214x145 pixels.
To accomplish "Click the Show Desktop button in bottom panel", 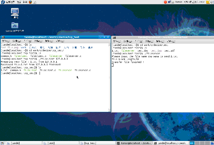I will (2, 143).
